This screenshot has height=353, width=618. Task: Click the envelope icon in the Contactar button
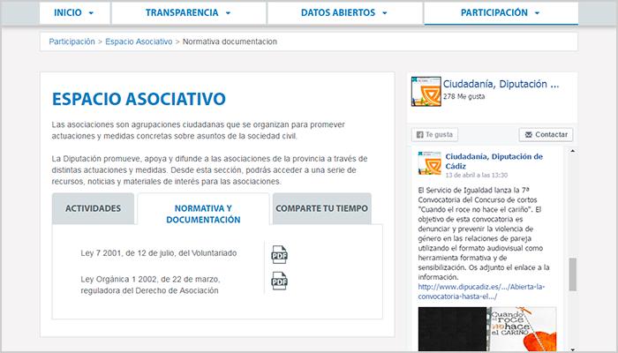529,135
